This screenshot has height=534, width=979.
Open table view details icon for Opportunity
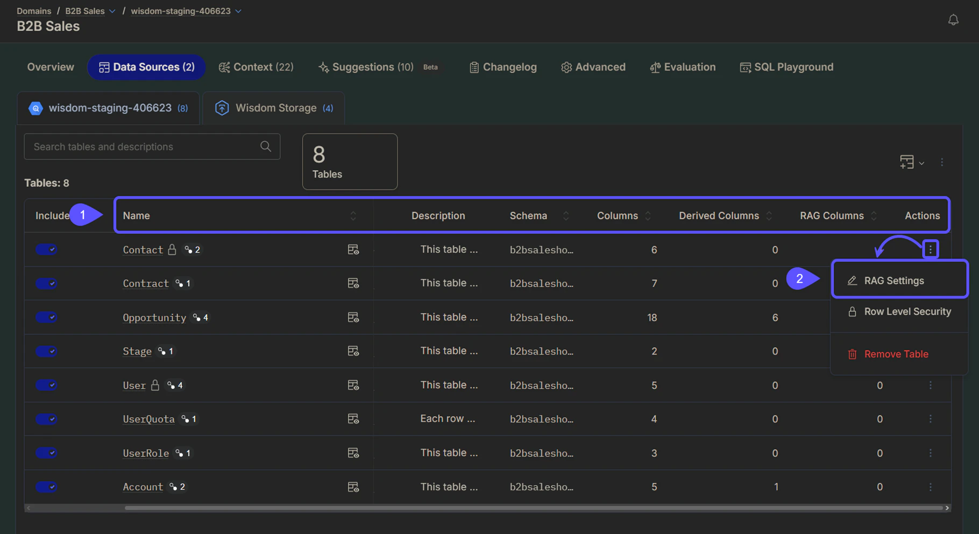(x=353, y=317)
